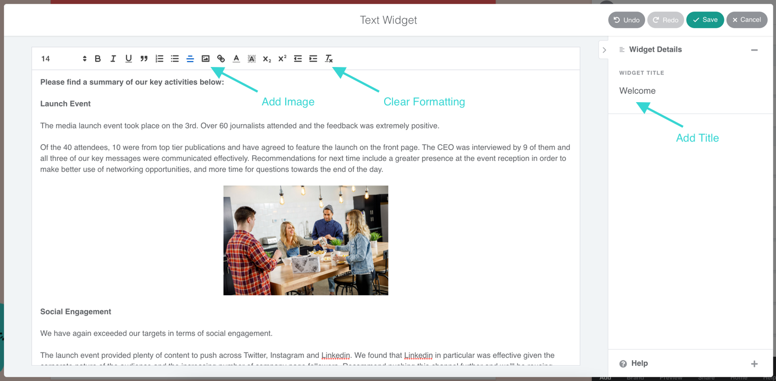Save the text widget
The height and width of the screenshot is (381, 776).
[x=705, y=20]
